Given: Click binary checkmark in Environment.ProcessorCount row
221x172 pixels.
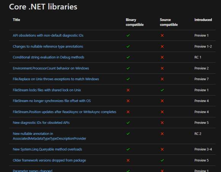Looking at the screenshot, I should click(x=128, y=68).
